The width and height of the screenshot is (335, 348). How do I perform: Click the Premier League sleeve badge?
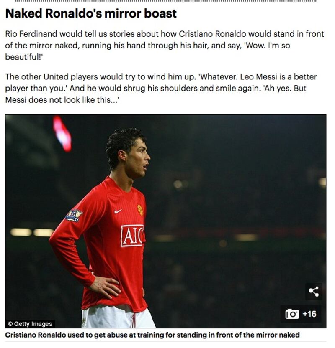click(x=74, y=216)
